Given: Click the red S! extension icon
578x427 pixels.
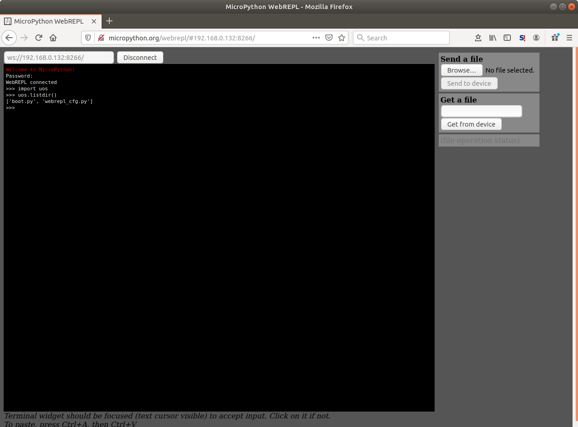Looking at the screenshot, I should (x=522, y=38).
